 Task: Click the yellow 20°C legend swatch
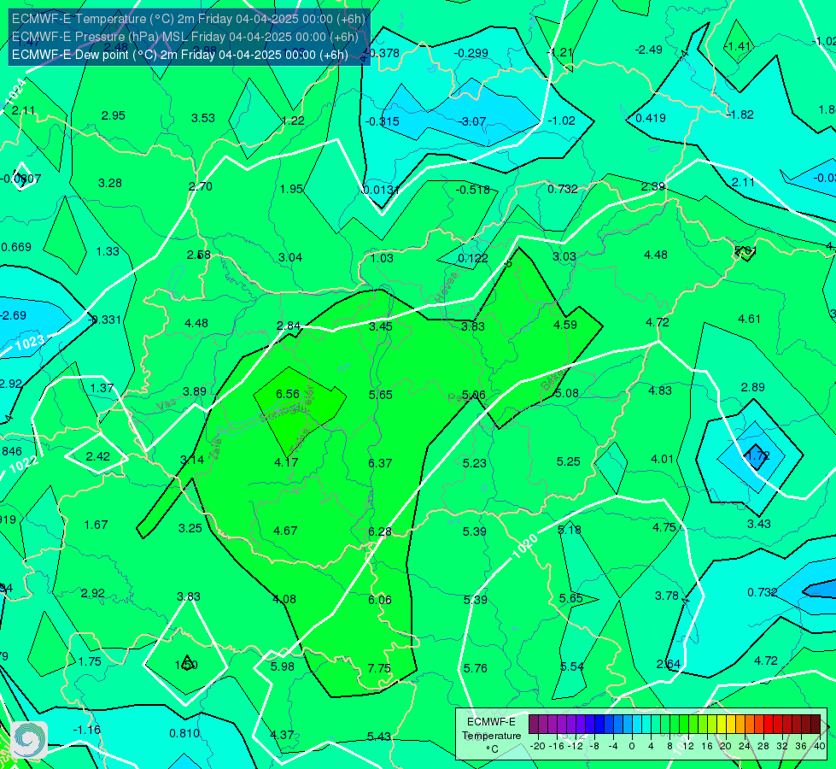[x=722, y=725]
